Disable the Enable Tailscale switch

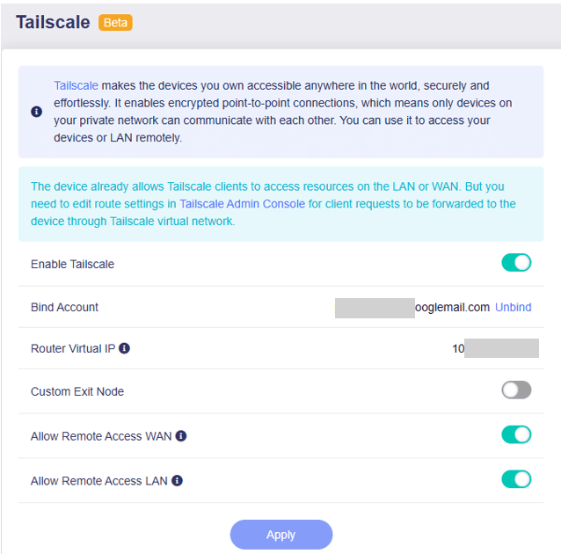pos(516,263)
